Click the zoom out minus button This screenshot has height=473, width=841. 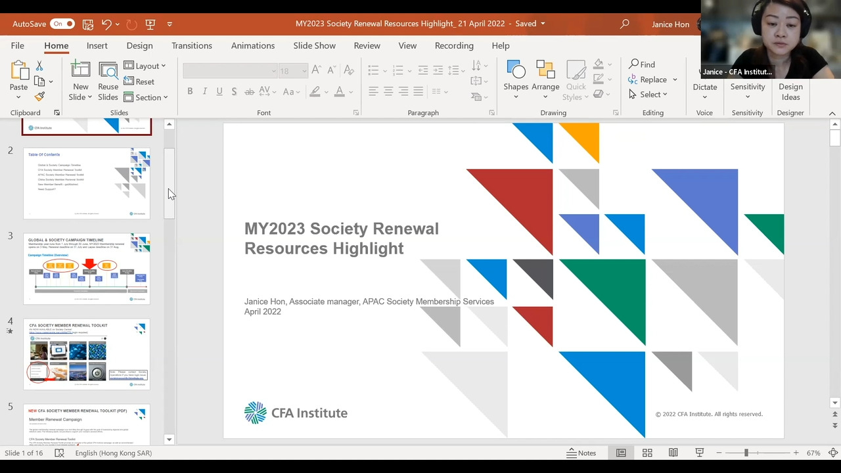click(719, 453)
